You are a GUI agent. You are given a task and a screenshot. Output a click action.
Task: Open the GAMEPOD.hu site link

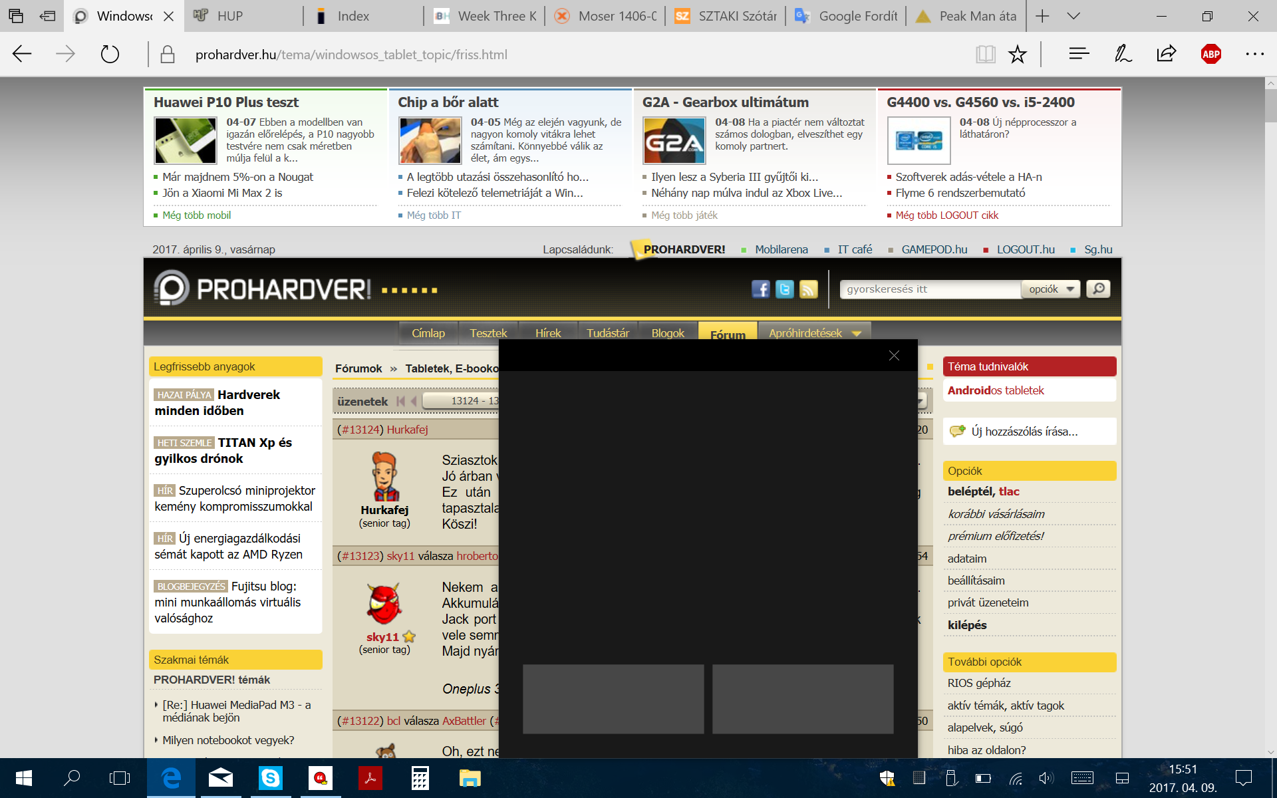(934, 249)
